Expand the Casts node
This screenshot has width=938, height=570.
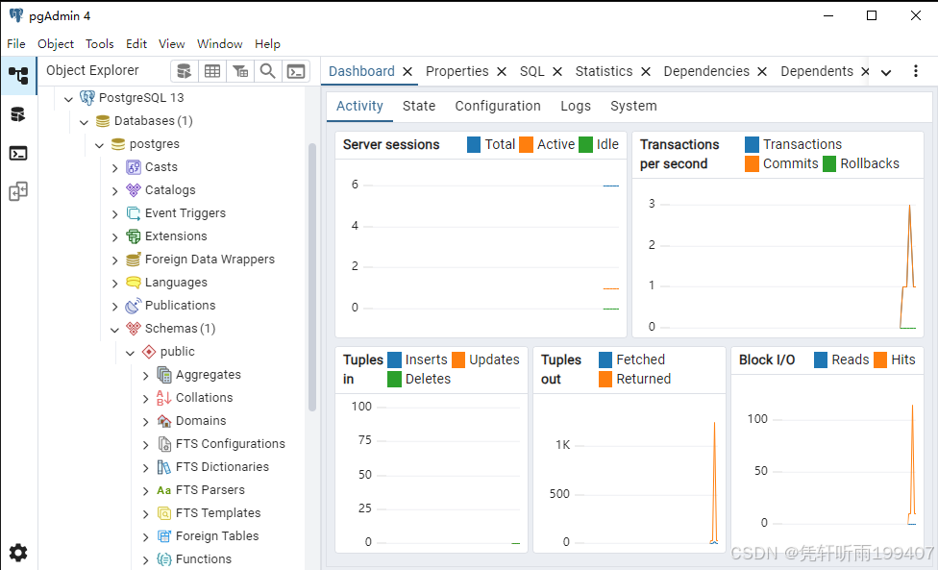pos(115,168)
